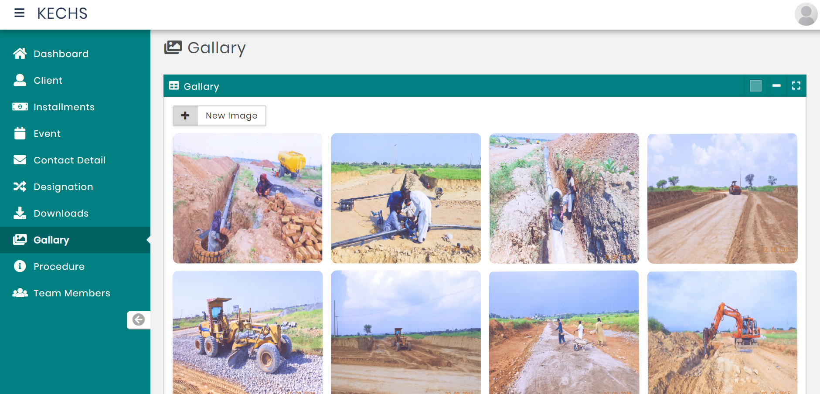Image resolution: width=820 pixels, height=394 pixels.
Task: Pick the teal panel color swatch
Action: [x=755, y=86]
